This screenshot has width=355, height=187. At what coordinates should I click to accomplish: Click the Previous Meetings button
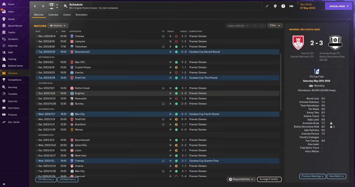313,176
